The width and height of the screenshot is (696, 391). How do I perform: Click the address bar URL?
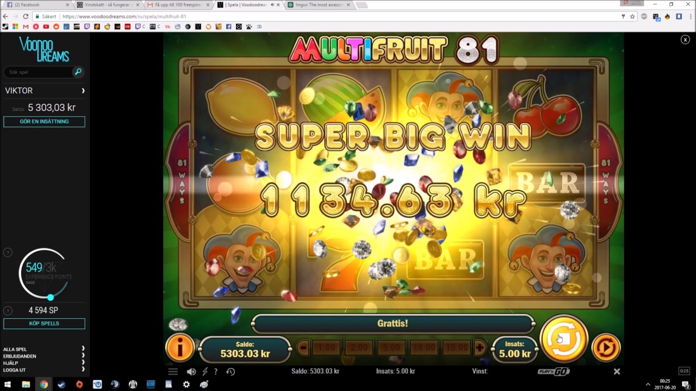click(x=124, y=16)
